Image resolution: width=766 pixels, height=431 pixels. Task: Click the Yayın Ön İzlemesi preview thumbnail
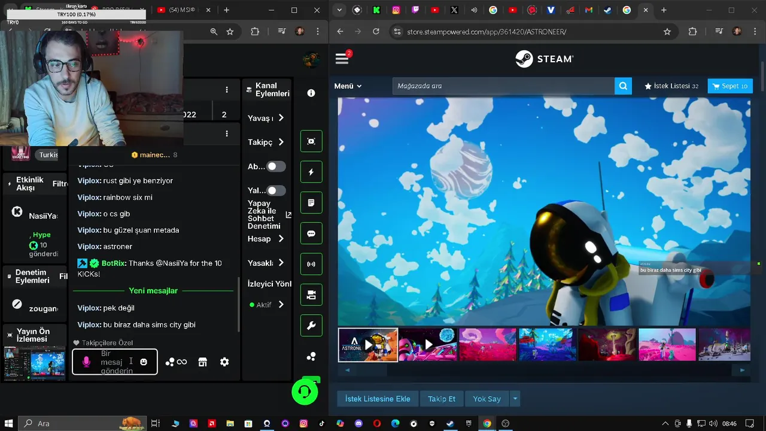coord(35,363)
